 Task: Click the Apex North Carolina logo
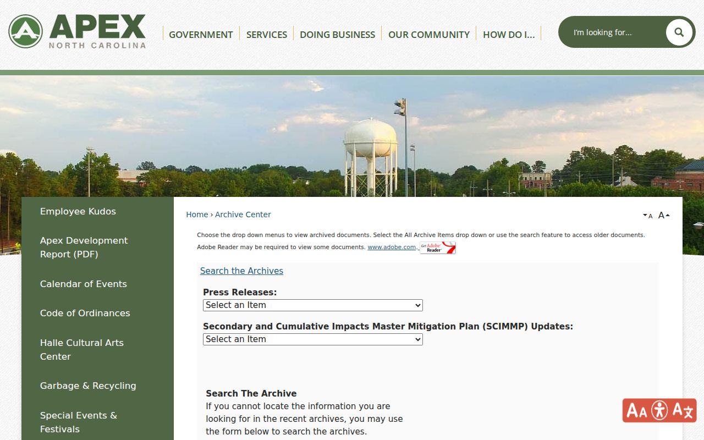(x=77, y=31)
